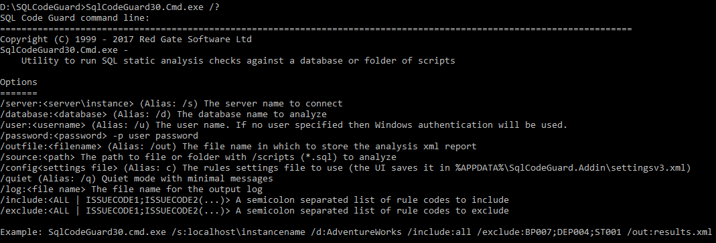Click the /database:<database> option text
Viewport: 716px width, 243px height.
(x=54, y=114)
